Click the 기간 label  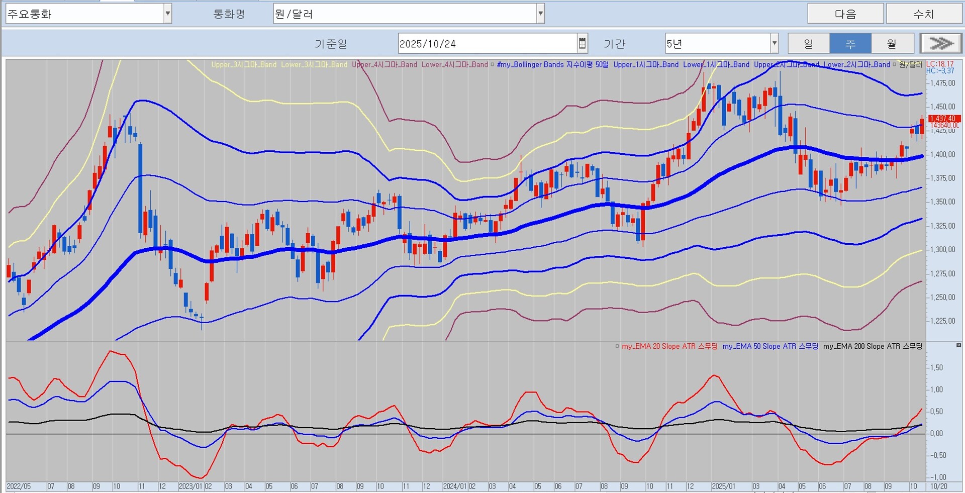pos(614,44)
